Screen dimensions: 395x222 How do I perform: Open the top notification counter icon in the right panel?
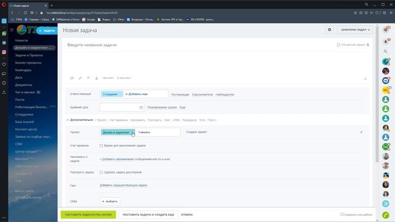(x=386, y=30)
